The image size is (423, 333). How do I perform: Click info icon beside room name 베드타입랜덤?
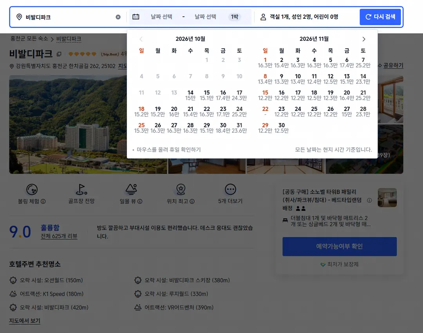click(369, 200)
